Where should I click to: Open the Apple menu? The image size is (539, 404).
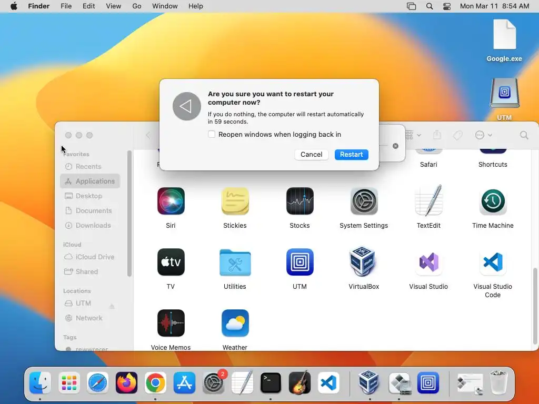point(14,6)
